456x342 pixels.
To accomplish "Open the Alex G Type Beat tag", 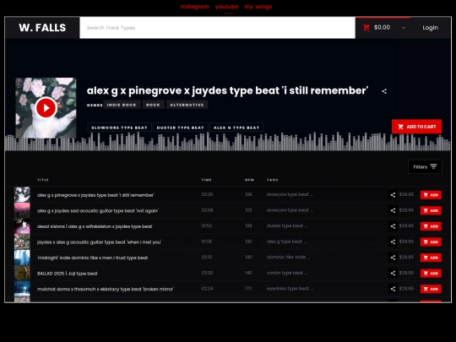I will 236,128.
